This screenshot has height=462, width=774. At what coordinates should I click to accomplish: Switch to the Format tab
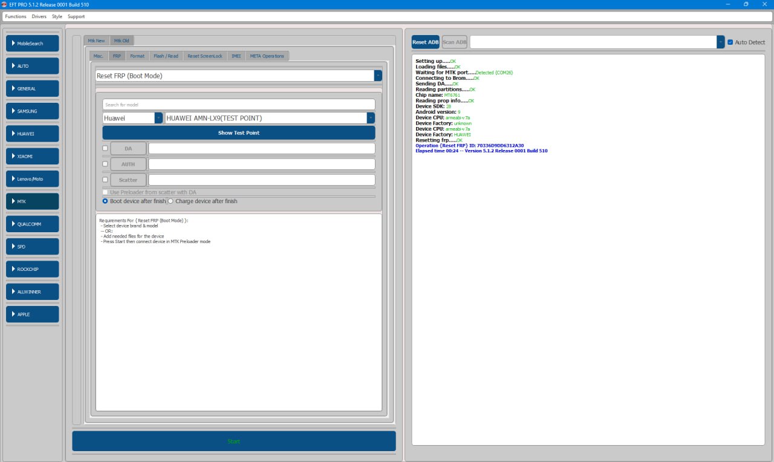click(x=137, y=56)
